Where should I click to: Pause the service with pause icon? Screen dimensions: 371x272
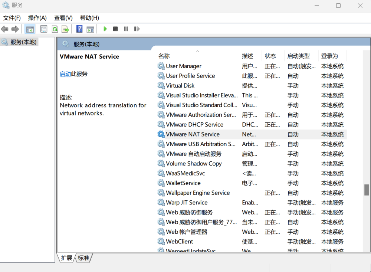tap(126, 29)
